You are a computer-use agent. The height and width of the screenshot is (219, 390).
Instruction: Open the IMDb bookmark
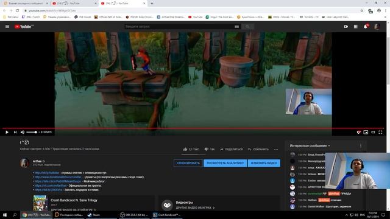(x=282, y=17)
